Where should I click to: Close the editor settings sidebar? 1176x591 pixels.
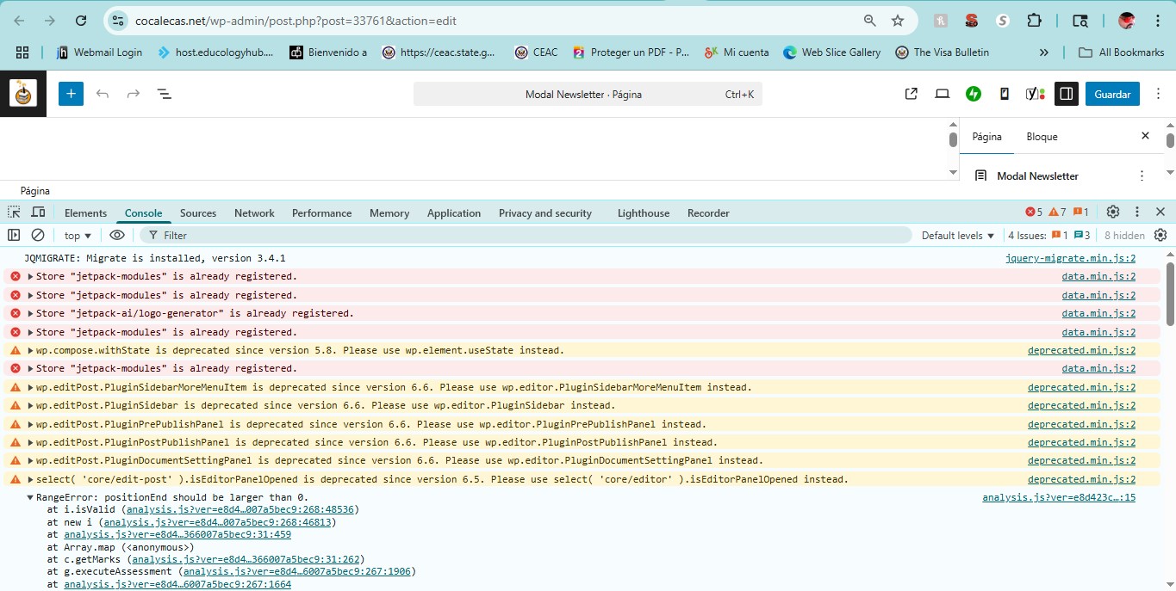pos(1145,136)
